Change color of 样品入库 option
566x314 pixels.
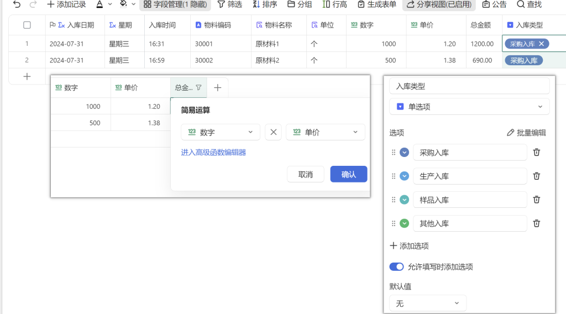[x=404, y=200]
